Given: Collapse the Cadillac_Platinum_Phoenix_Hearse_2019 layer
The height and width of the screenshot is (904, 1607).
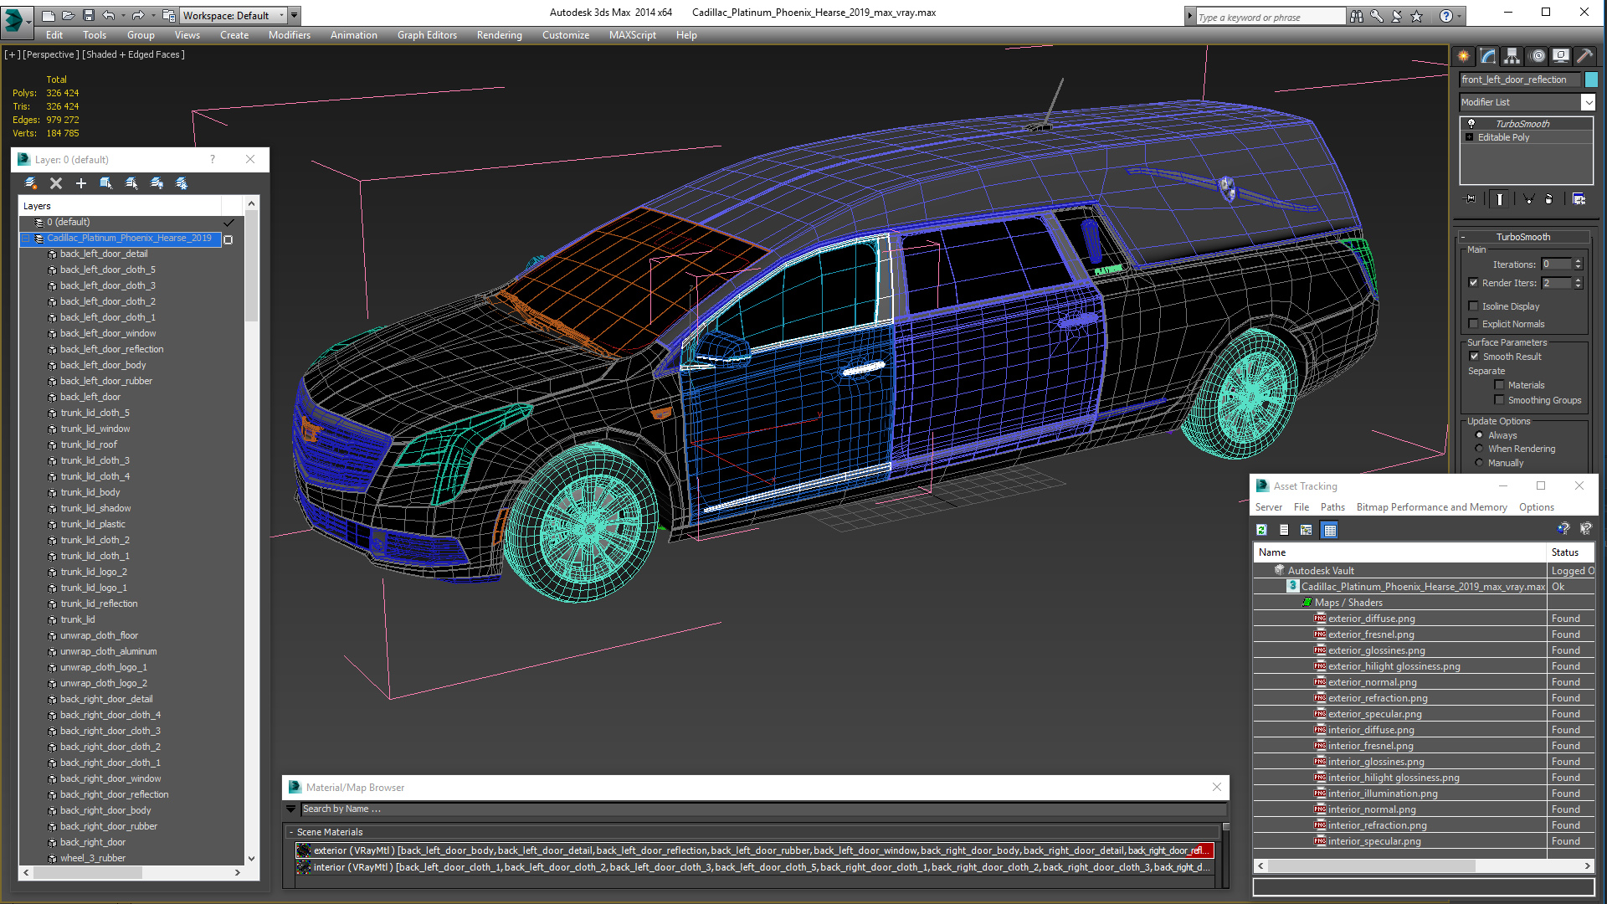Looking at the screenshot, I should click(26, 239).
